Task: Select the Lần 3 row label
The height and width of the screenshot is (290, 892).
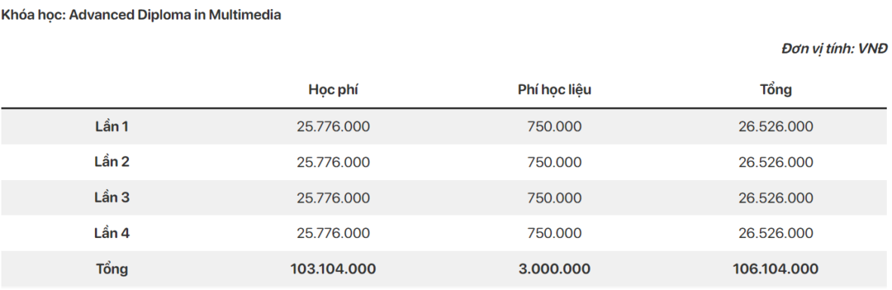Action: pos(112,197)
